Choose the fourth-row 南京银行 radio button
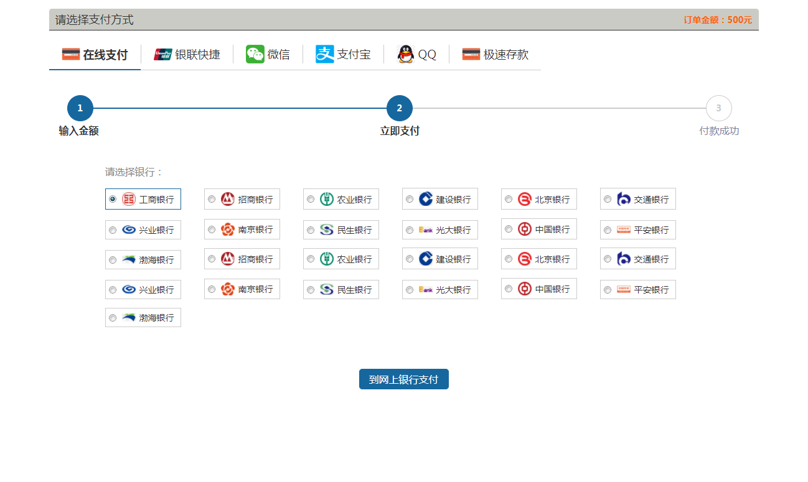The height and width of the screenshot is (482, 808). point(212,289)
